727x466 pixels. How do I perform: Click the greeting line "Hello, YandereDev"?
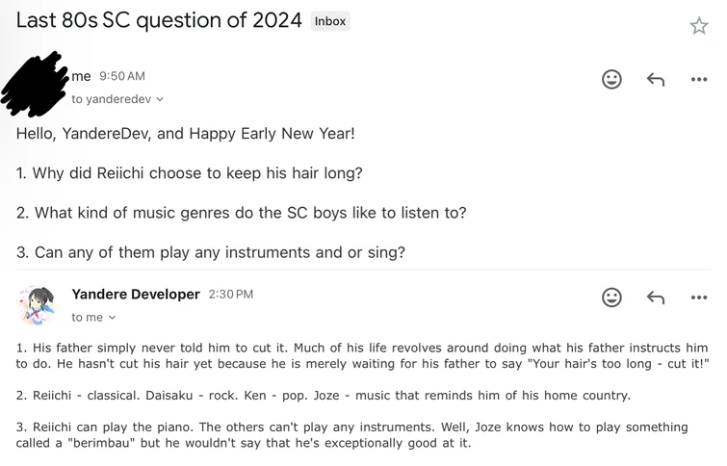point(185,133)
